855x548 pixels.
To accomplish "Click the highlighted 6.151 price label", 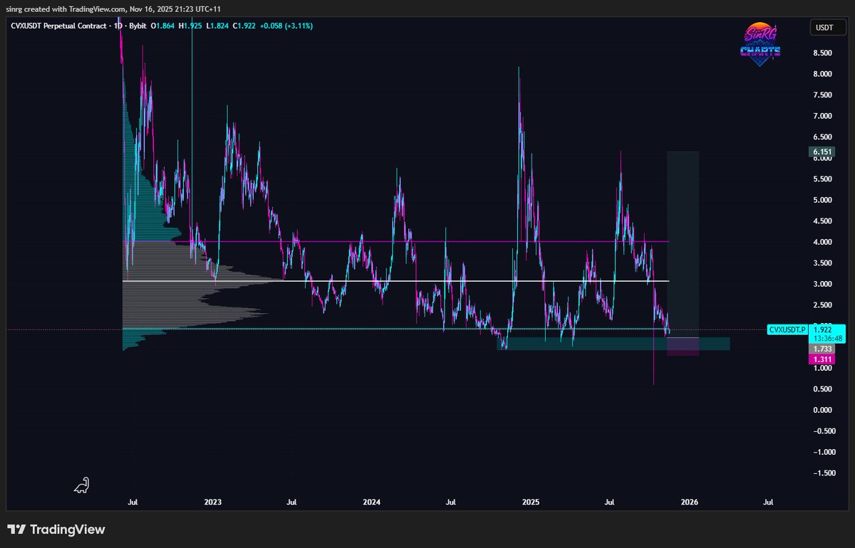I will pos(821,152).
